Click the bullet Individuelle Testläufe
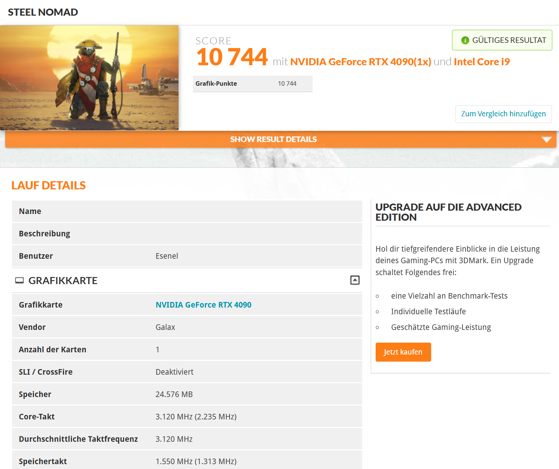 click(429, 312)
